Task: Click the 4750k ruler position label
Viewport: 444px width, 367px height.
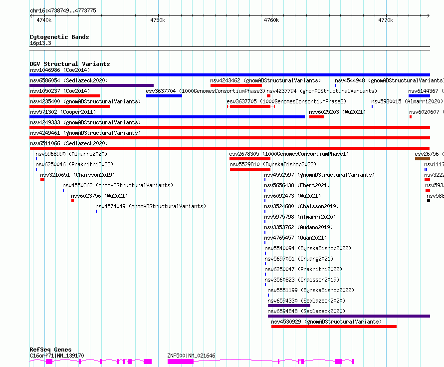Action: [158, 20]
